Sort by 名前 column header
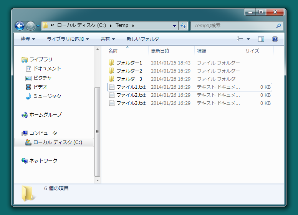This screenshot has width=298, height=215. pyautogui.click(x=128, y=51)
